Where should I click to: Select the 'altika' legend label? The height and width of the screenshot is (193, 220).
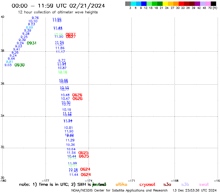pyautogui.click(x=121, y=184)
